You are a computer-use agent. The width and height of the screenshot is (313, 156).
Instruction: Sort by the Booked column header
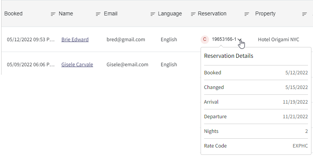pos(13,13)
